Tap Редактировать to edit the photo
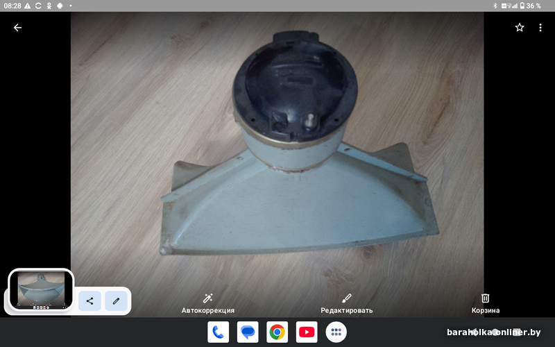 pyautogui.click(x=346, y=304)
